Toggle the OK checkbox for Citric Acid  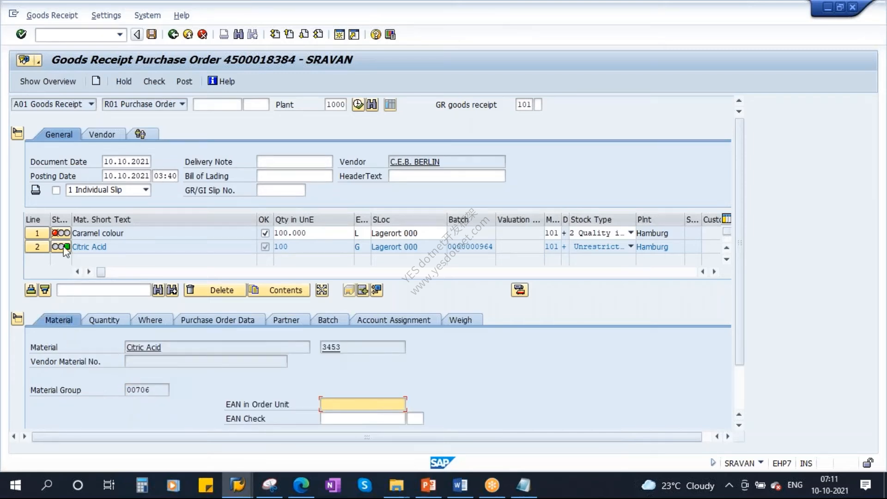(265, 247)
